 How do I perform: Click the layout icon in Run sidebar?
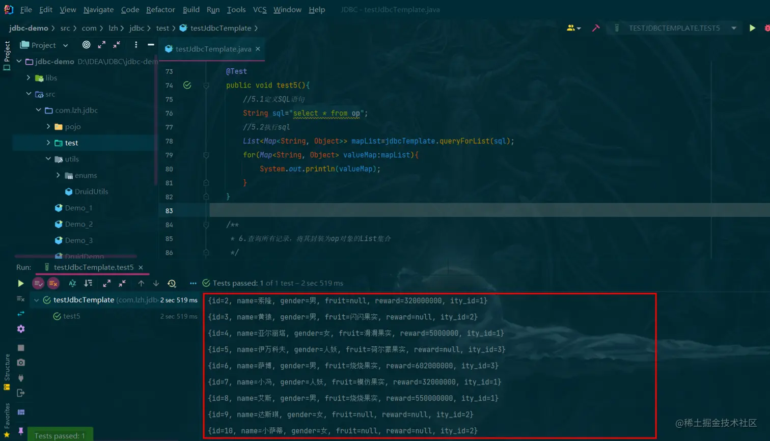tap(21, 412)
